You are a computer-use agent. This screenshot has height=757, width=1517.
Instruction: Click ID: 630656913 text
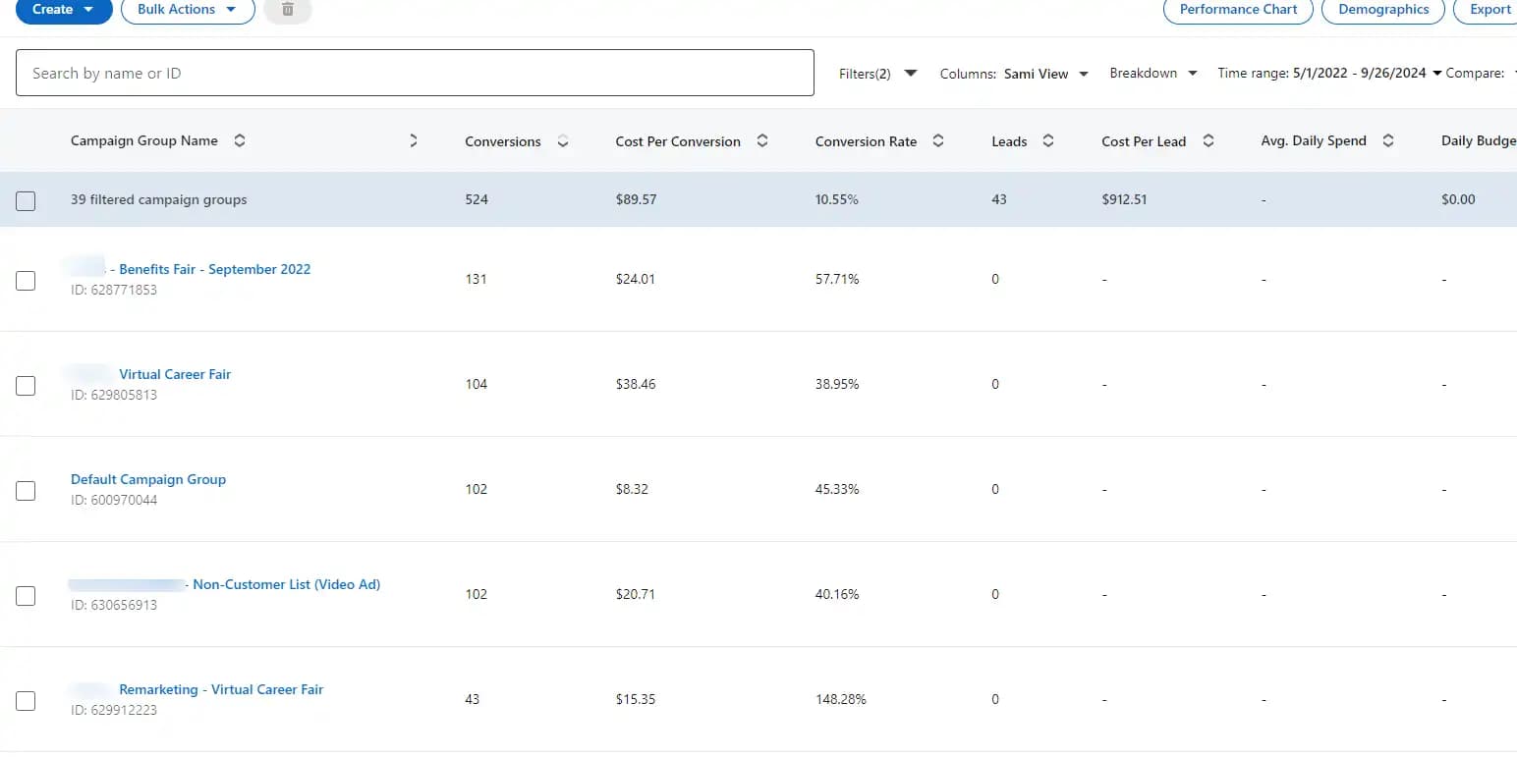(x=114, y=605)
